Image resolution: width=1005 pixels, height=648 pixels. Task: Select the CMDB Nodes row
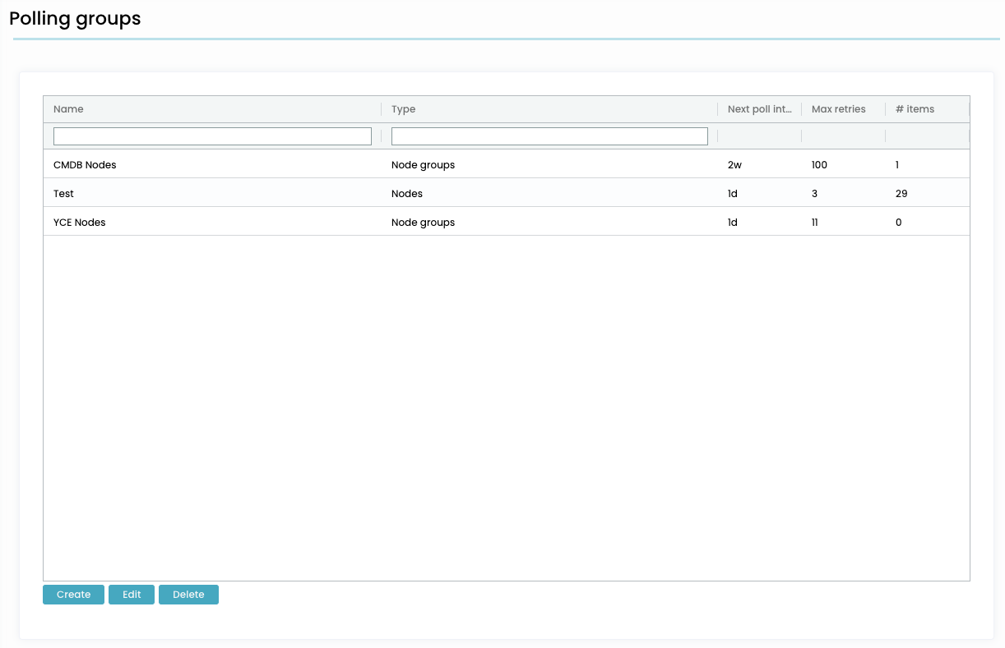click(x=86, y=165)
